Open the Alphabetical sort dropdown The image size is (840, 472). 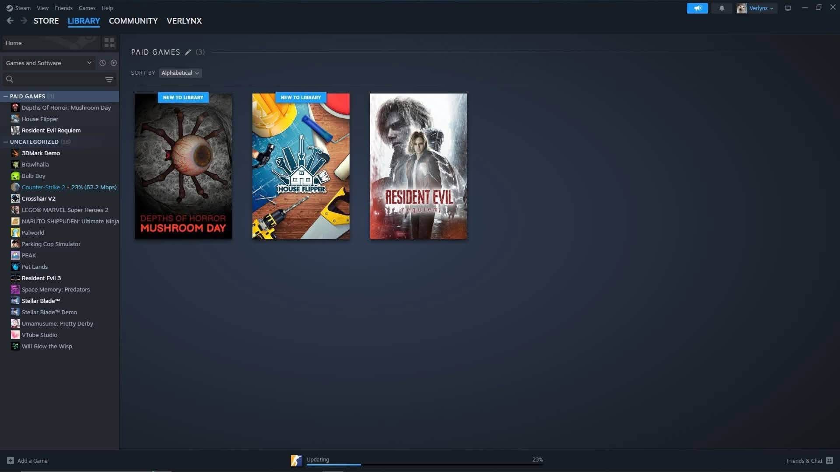(180, 73)
